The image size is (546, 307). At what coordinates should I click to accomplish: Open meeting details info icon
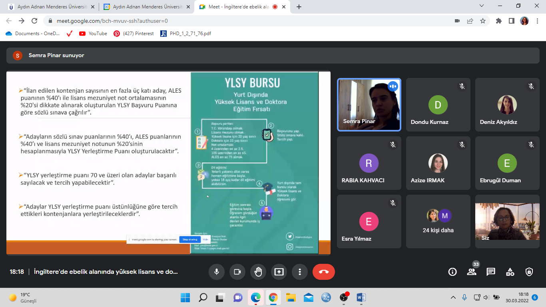pos(452,272)
